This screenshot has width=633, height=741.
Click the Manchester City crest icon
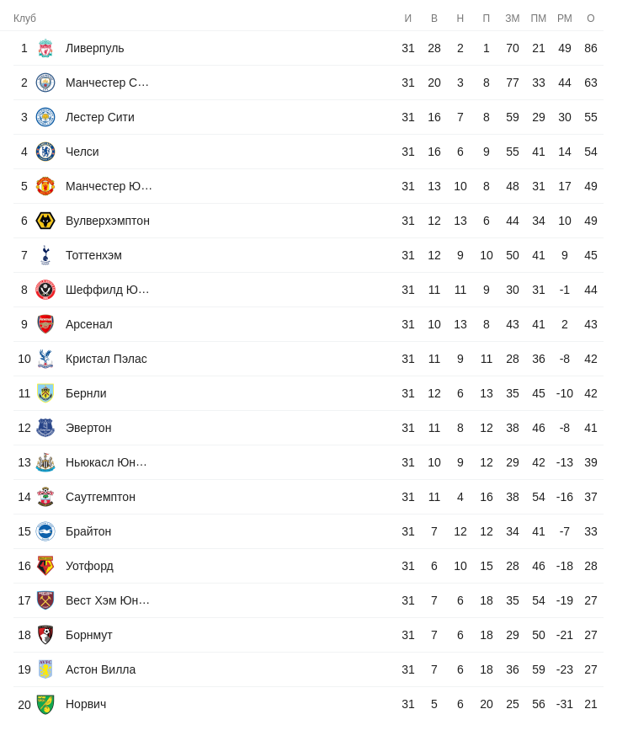coord(45,83)
